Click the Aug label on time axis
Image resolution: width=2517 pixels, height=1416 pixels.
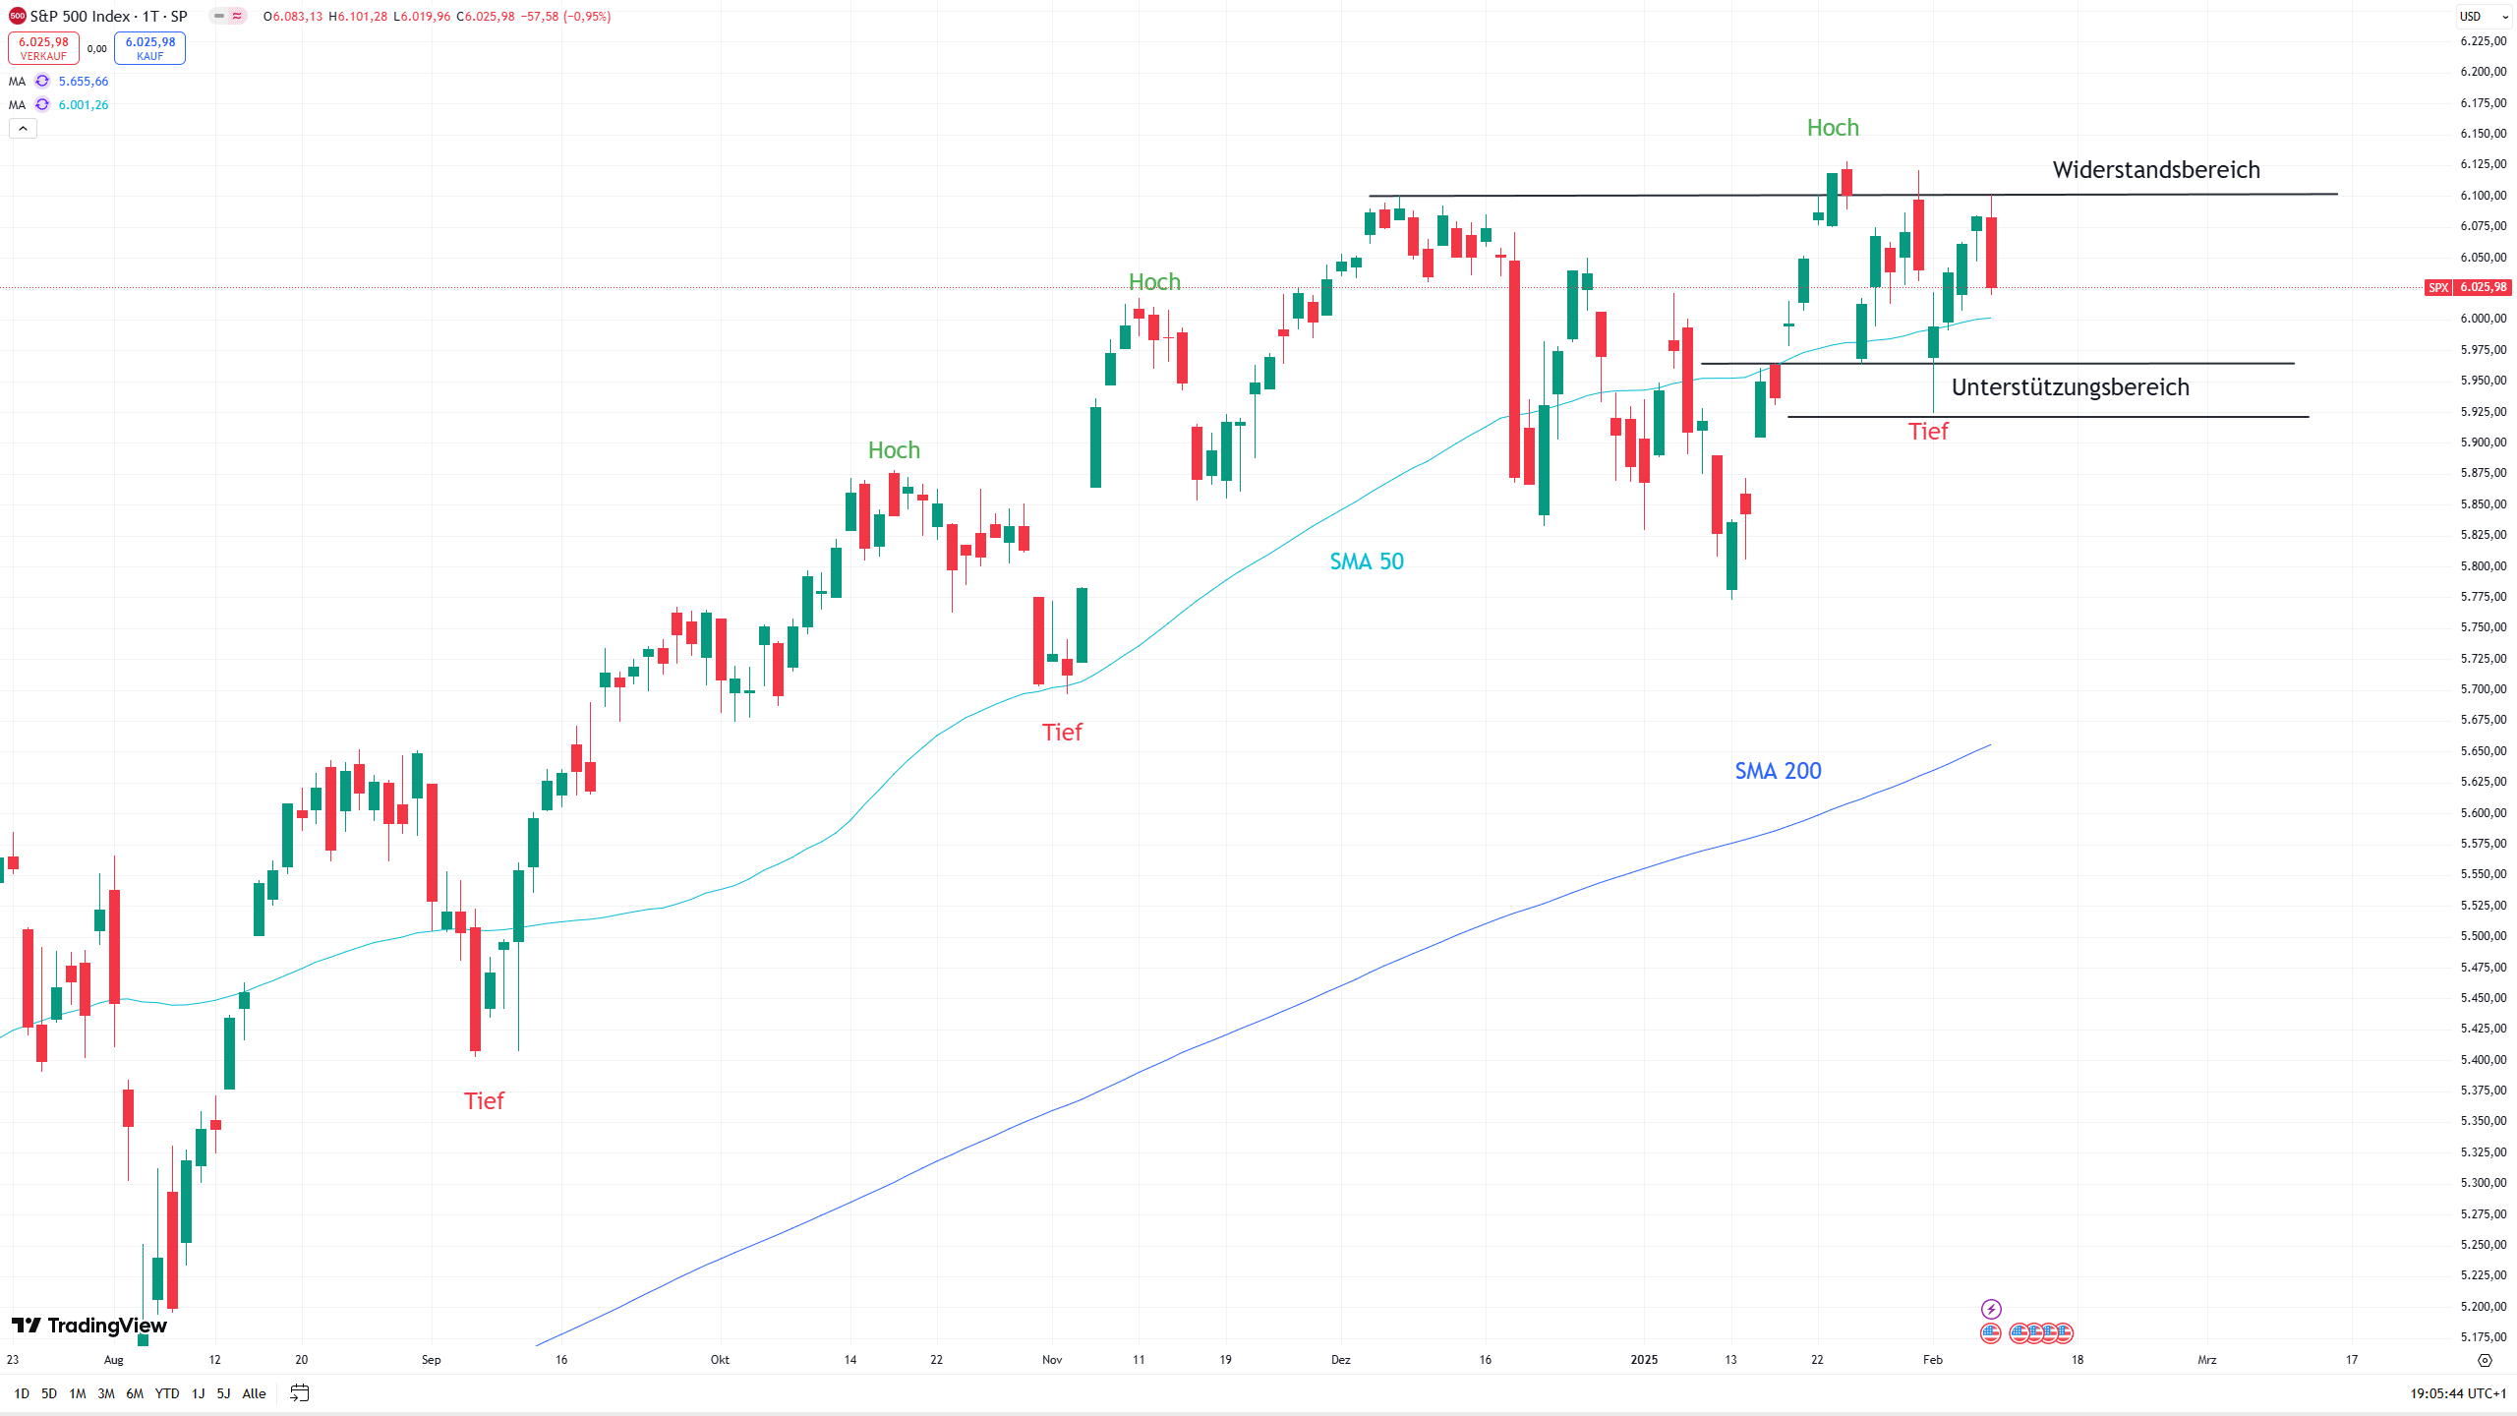point(114,1360)
